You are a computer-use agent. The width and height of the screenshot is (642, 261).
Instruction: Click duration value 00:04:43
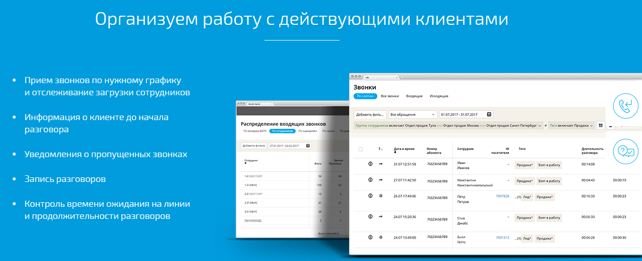tap(588, 180)
